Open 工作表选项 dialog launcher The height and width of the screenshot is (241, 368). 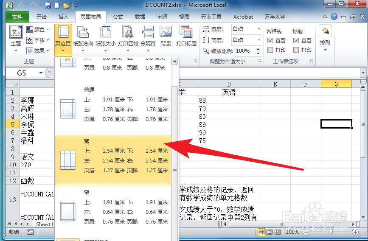click(312, 61)
